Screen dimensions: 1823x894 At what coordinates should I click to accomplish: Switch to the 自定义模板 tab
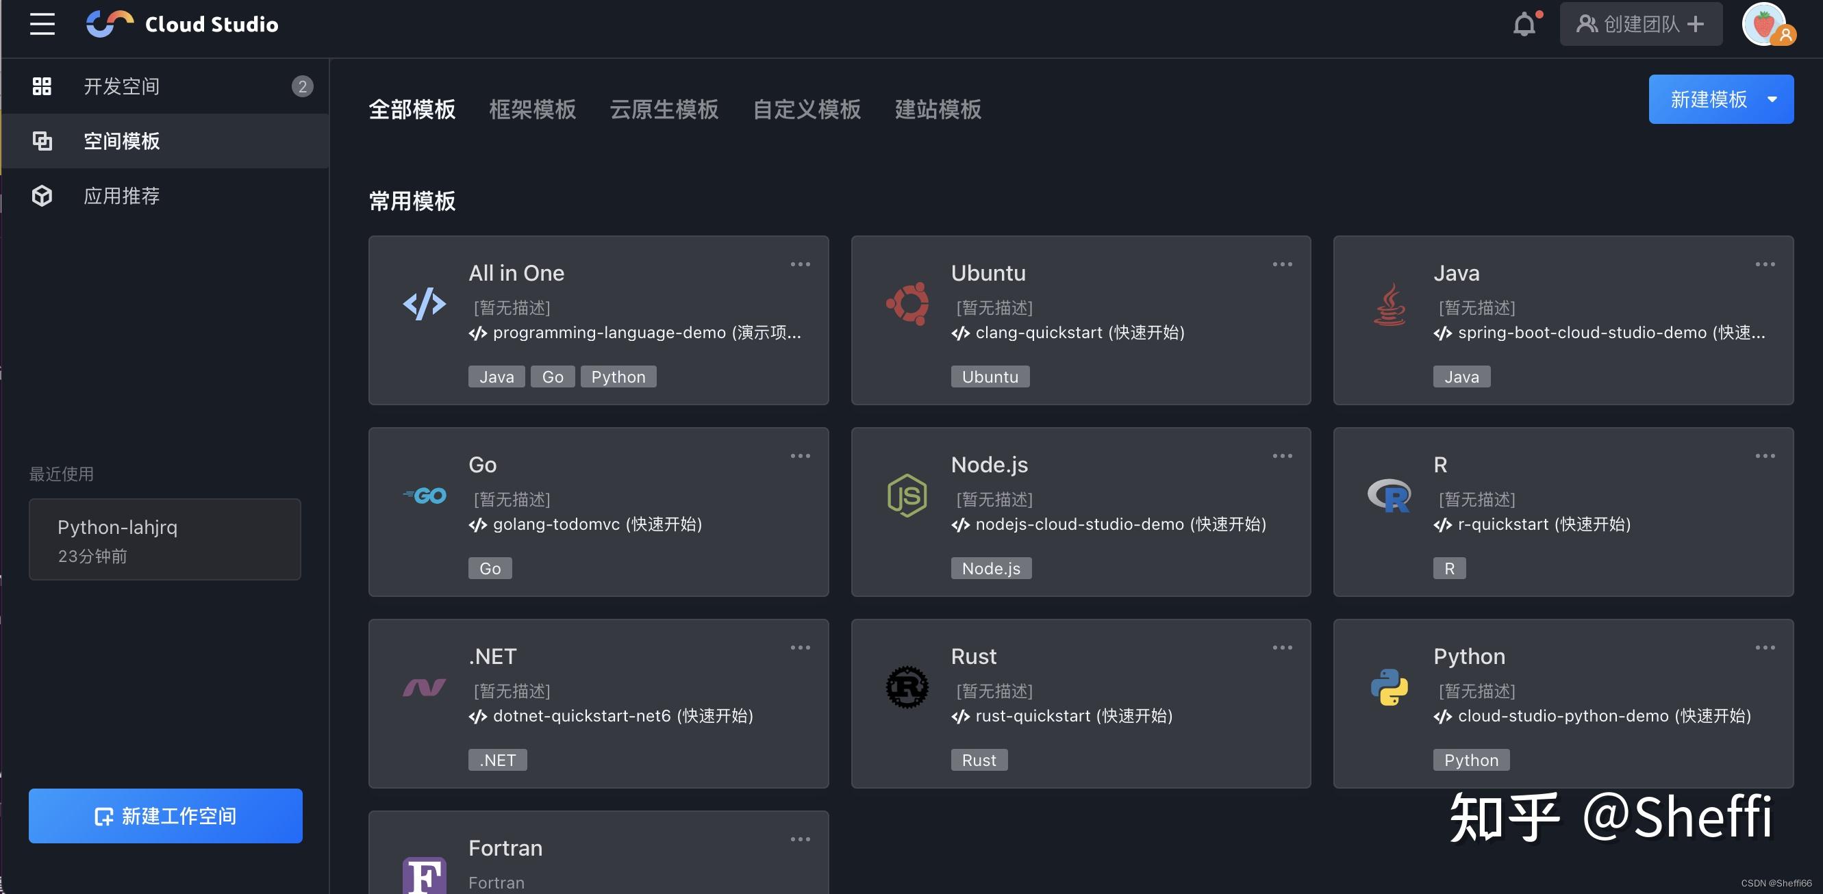(806, 110)
